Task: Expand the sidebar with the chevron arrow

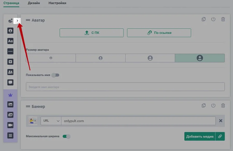Action: (x=17, y=21)
